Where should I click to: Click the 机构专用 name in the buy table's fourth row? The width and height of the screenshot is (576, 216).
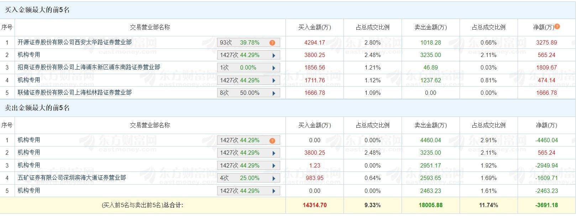click(x=29, y=80)
